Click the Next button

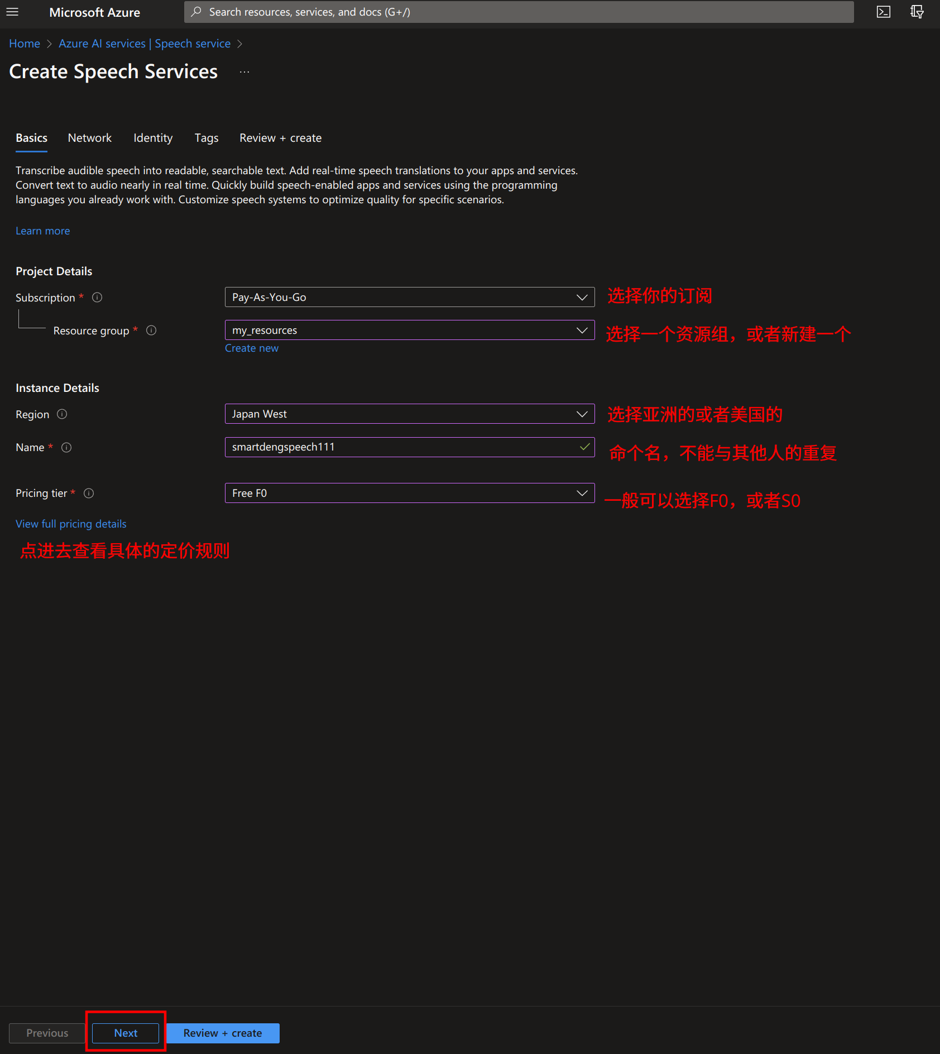click(126, 1033)
